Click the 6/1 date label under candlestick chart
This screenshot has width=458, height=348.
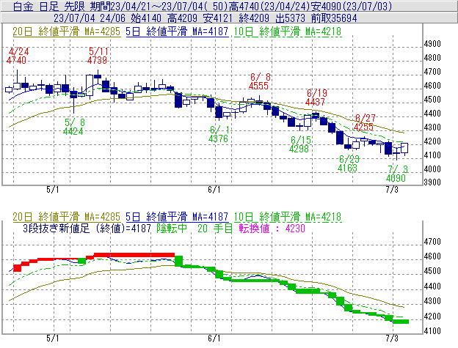click(214, 190)
